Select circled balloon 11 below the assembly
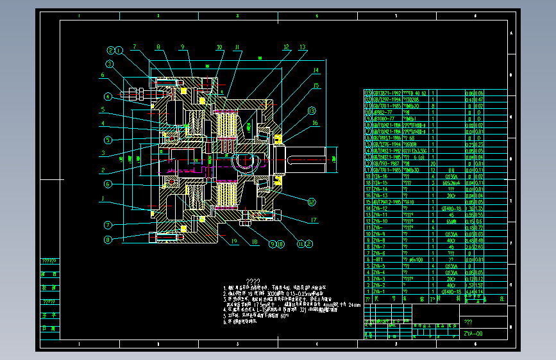This screenshot has height=360, width=556. click(x=301, y=244)
